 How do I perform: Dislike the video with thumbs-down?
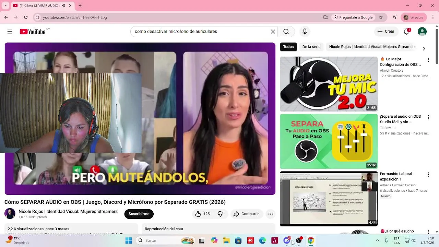(221, 214)
